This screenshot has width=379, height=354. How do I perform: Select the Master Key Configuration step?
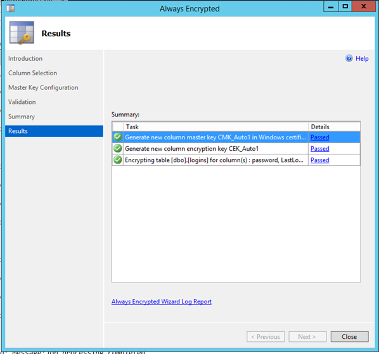[43, 87]
